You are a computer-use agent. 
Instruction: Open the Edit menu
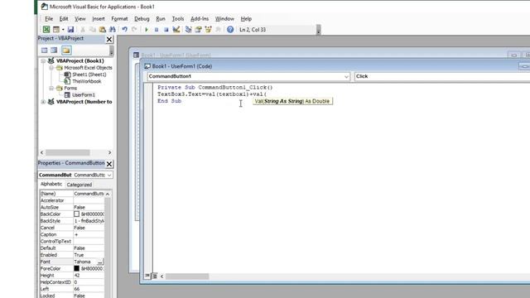(x=64, y=19)
